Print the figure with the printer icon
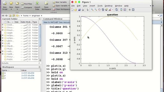This screenshot has width=164, height=92. coord(83,10)
